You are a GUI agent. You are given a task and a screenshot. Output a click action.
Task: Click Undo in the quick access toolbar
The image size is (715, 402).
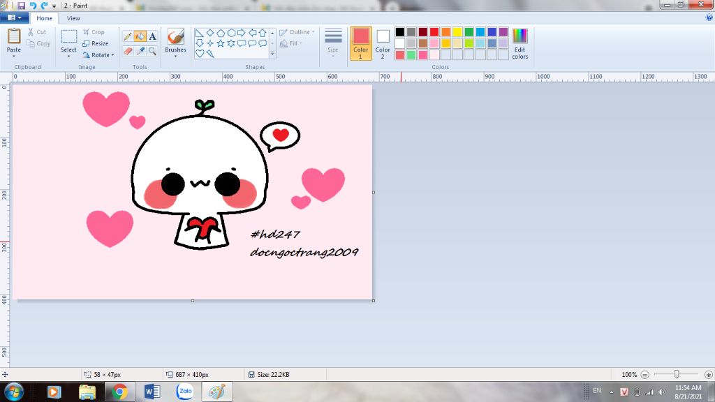coord(33,5)
